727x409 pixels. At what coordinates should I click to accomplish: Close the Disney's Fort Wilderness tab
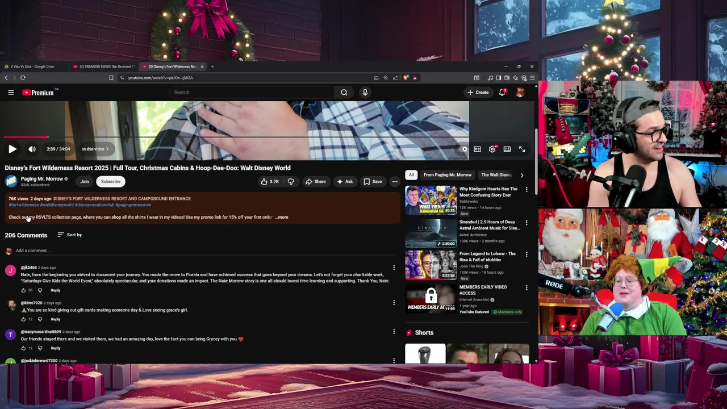click(x=202, y=66)
